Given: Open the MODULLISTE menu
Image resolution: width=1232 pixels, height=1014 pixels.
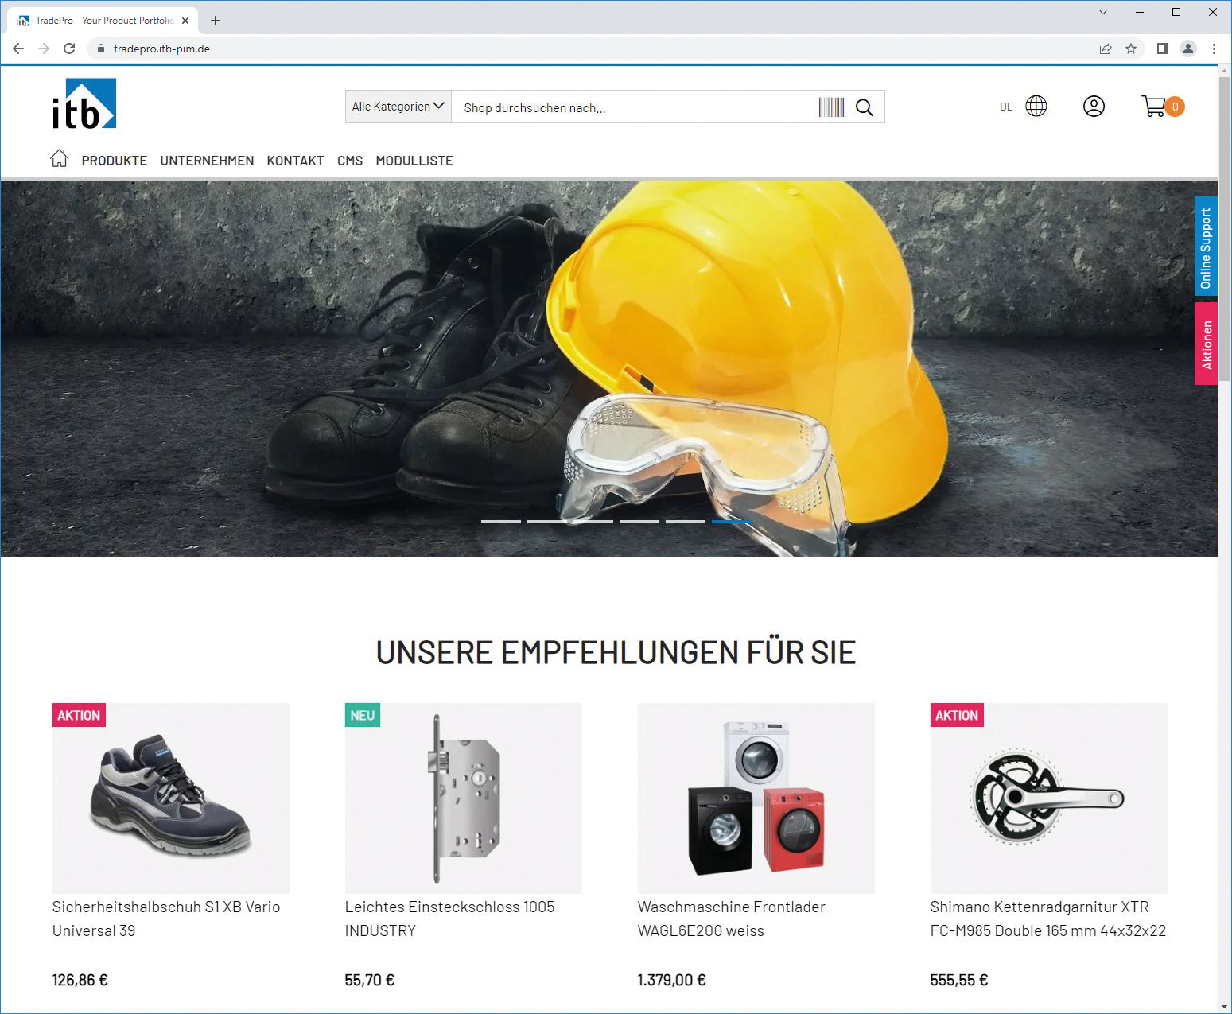Looking at the screenshot, I should pos(414,161).
